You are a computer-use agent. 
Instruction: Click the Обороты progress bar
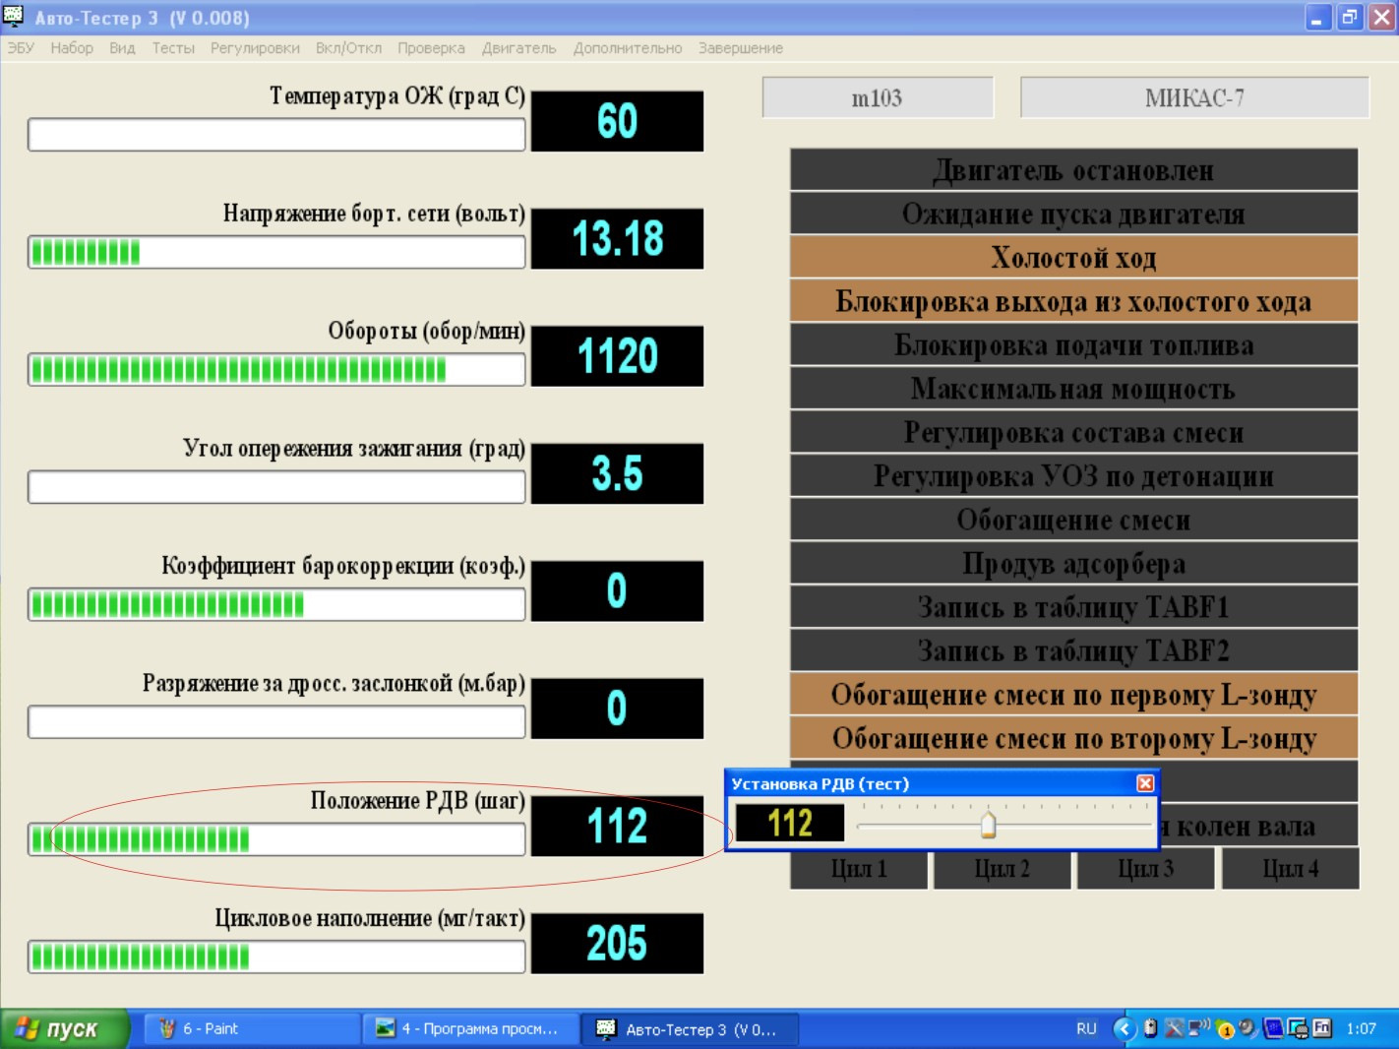pos(276,370)
